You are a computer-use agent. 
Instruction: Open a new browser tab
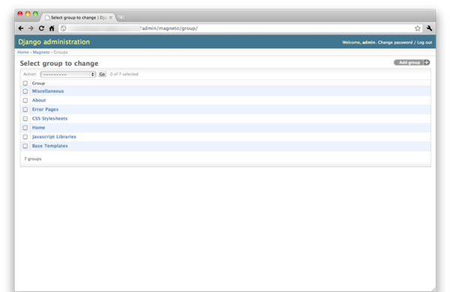(121, 17)
